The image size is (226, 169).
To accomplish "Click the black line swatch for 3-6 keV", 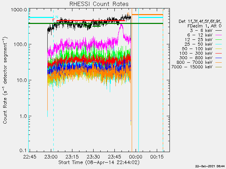I will [x=219, y=31].
